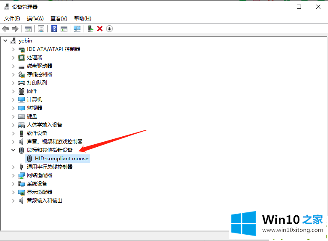
Task: Open the 帮助(H) menu
Action: tap(83, 19)
